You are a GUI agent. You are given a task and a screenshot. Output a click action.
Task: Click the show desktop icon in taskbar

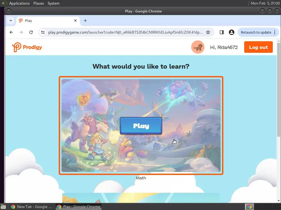pyautogui.click(x=3, y=207)
